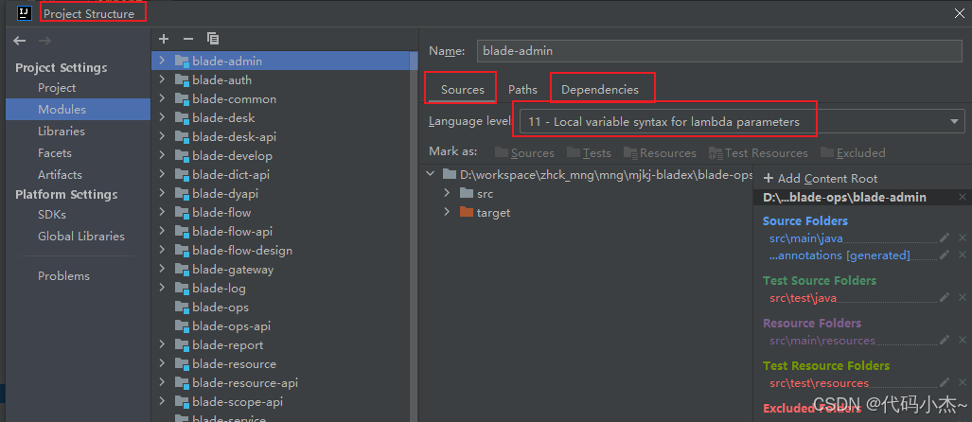Click the back navigation arrow
The width and height of the screenshot is (972, 422).
coord(20,41)
